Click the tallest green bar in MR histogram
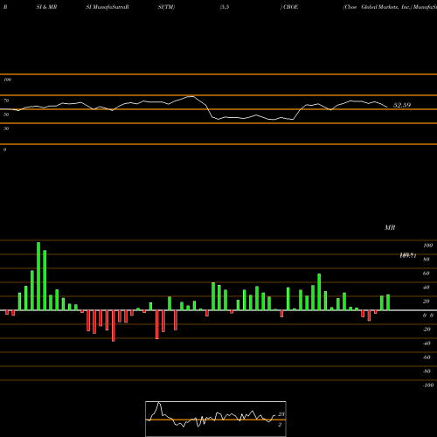437x437 pixels. (x=38, y=276)
